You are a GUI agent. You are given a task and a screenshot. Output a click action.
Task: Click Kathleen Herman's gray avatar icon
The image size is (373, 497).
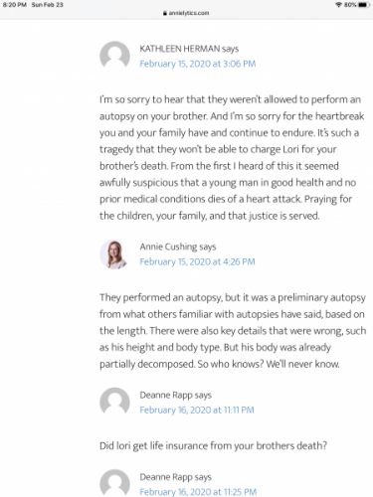coord(114,56)
